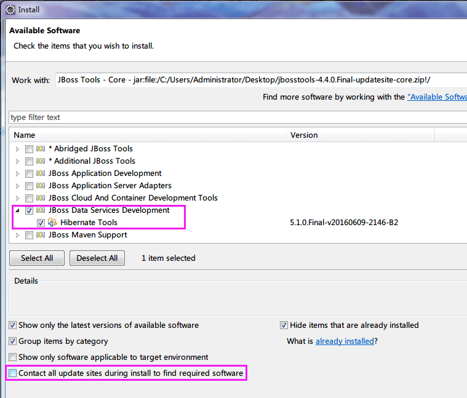
Task: Click the category icon beside Additional JBoss Tools
Action: 41,161
